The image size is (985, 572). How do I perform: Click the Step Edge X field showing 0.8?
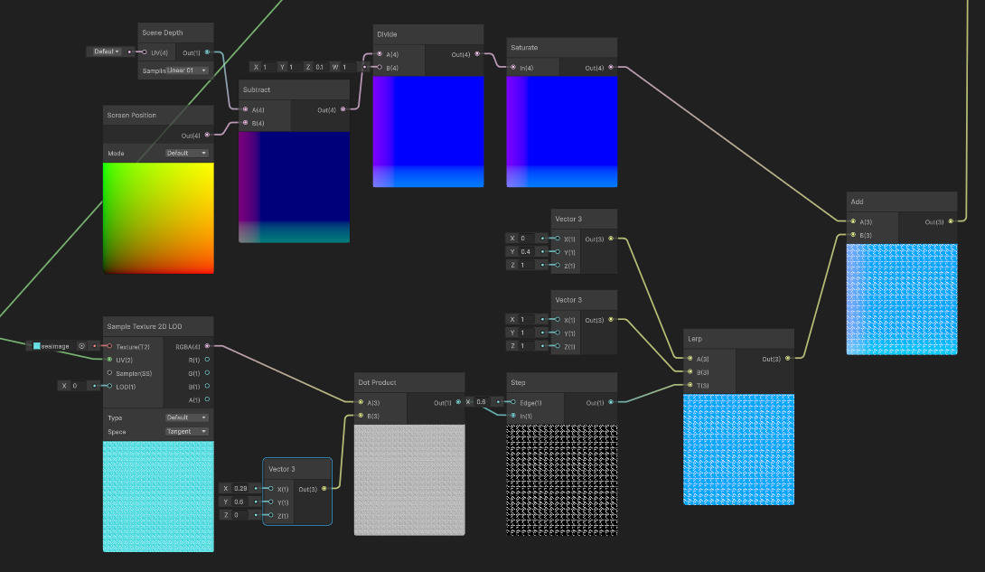tap(483, 402)
